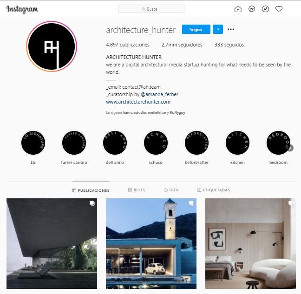
Task: View the architecture_hunter profile picture story
Action: pos(52,46)
